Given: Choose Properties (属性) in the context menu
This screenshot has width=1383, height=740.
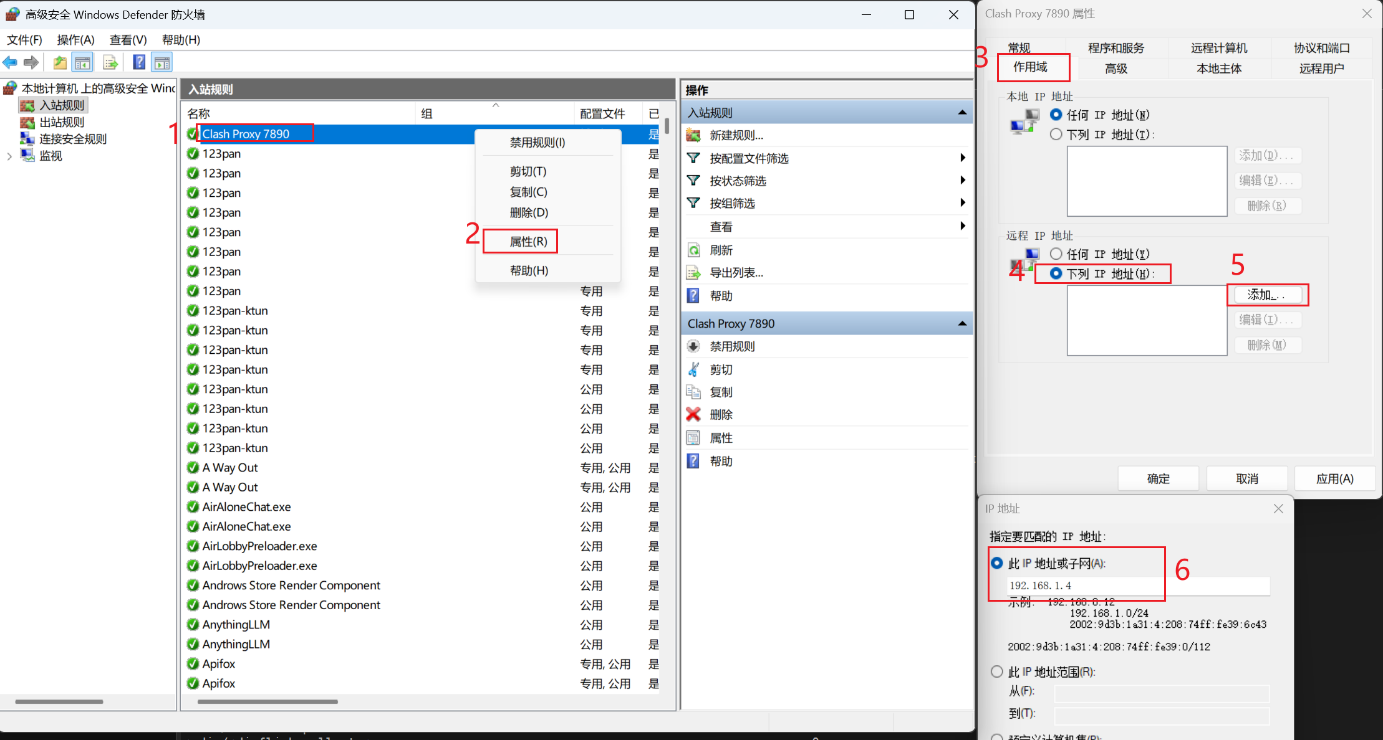Looking at the screenshot, I should pyautogui.click(x=528, y=242).
